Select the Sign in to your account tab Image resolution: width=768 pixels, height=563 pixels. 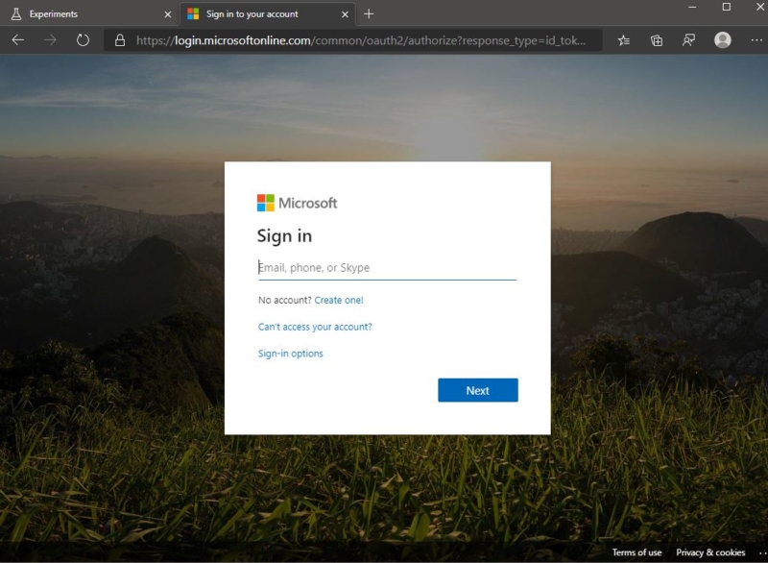coord(269,13)
